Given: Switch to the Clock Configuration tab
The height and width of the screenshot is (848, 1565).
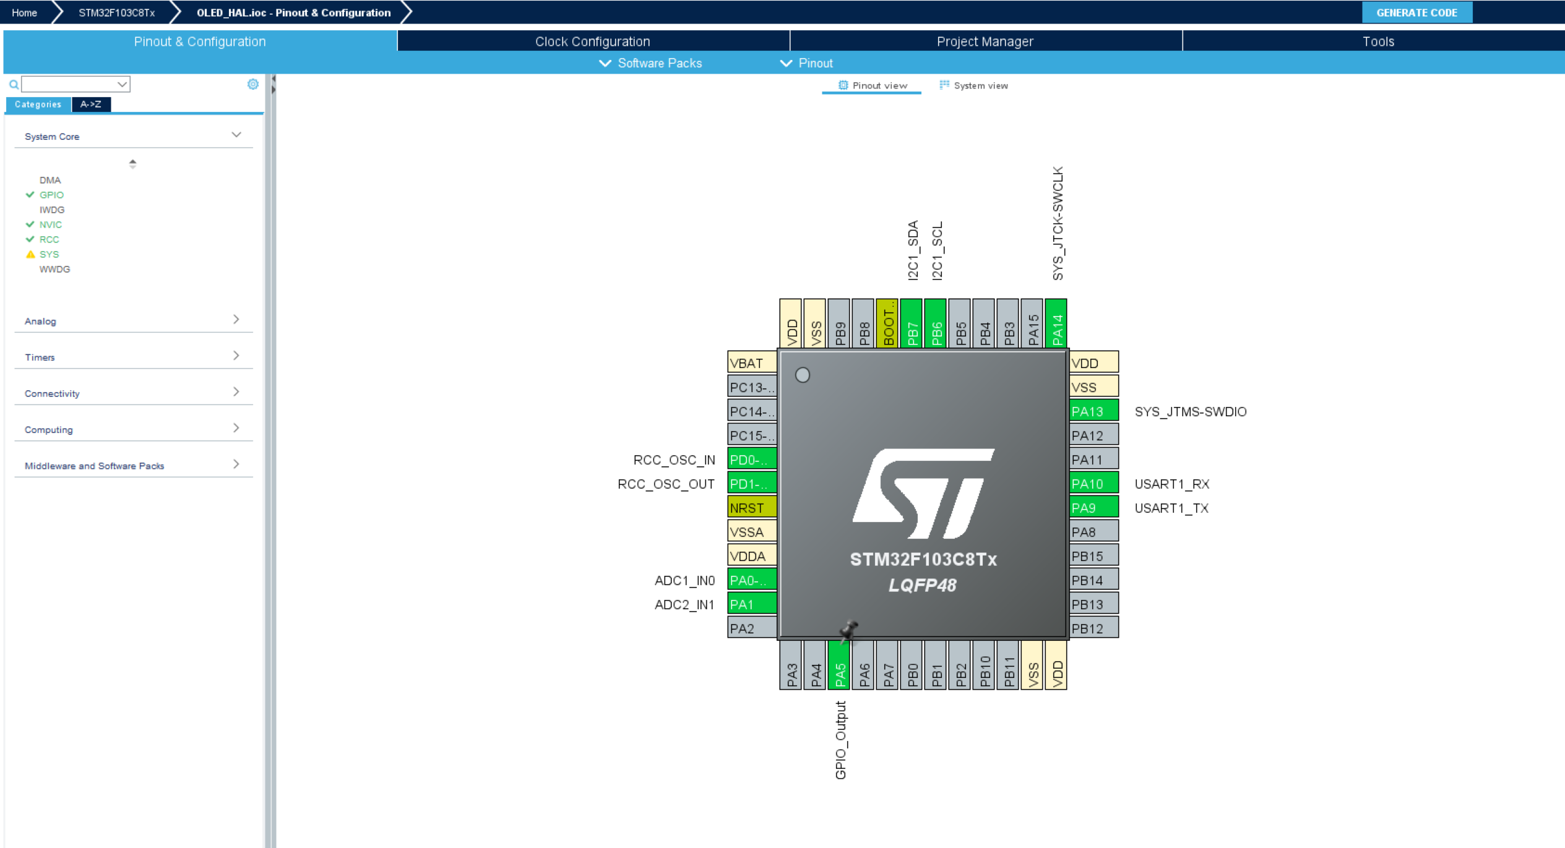Looking at the screenshot, I should [x=592, y=41].
